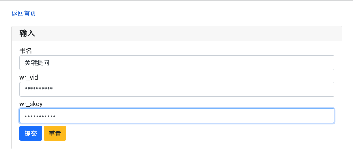
Task: Click the 书名 field label
Action: pyautogui.click(x=25, y=51)
